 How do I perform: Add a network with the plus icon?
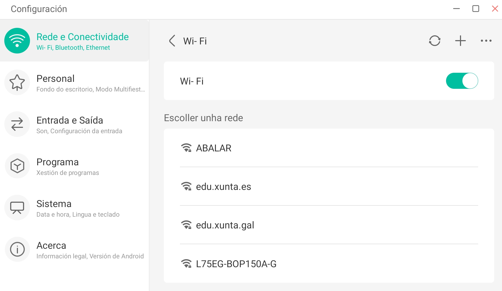[460, 41]
